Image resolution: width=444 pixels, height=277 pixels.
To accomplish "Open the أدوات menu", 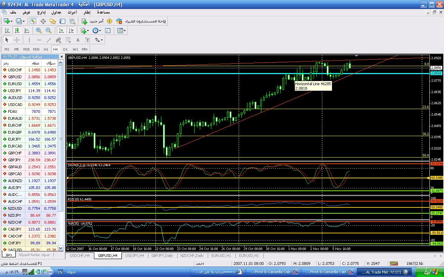I will 72,12.
